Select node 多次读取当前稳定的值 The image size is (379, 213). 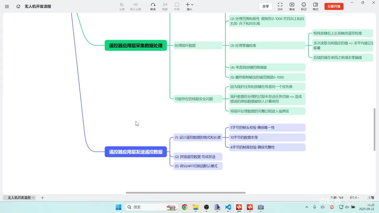[x=343, y=45]
